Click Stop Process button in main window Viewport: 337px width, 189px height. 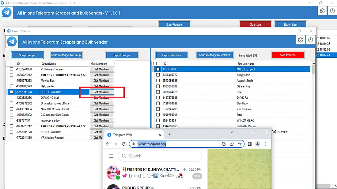pos(174,24)
